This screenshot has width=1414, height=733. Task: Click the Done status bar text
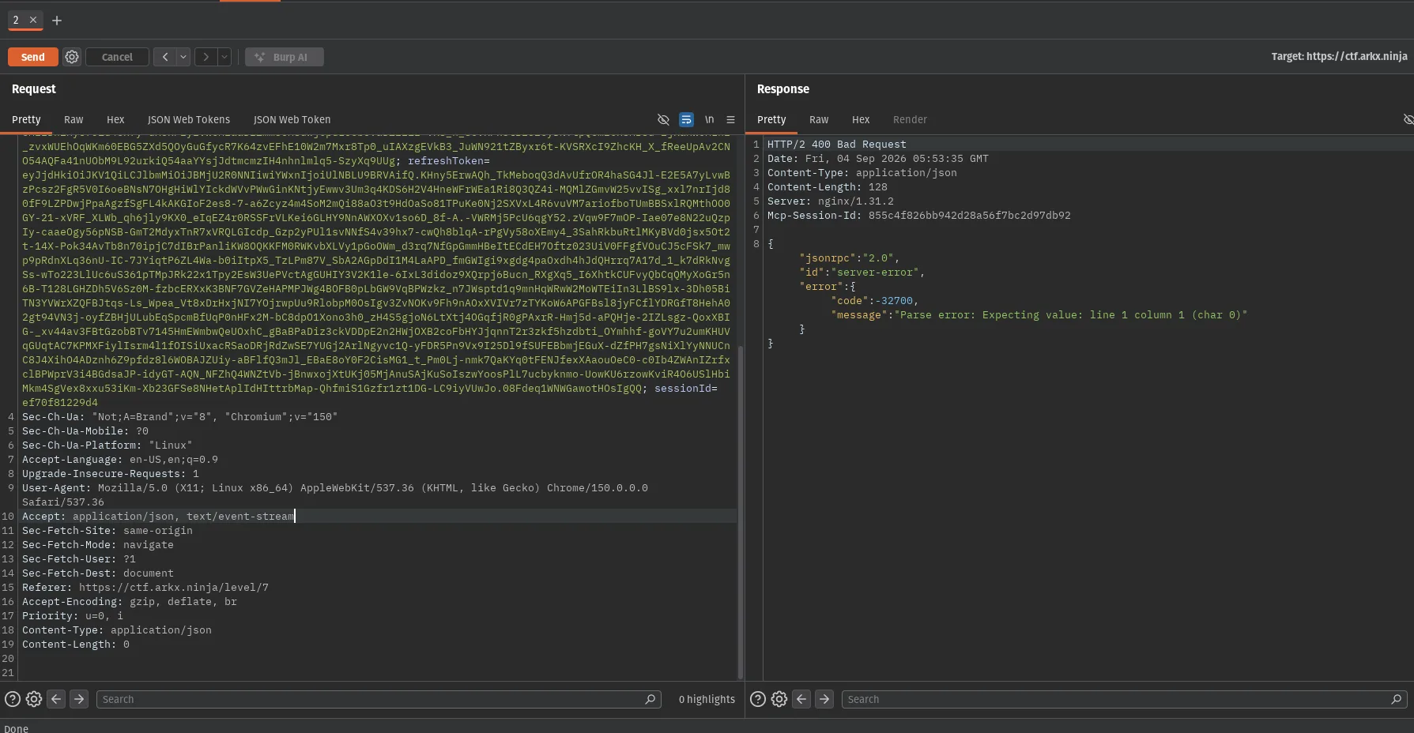click(17, 728)
